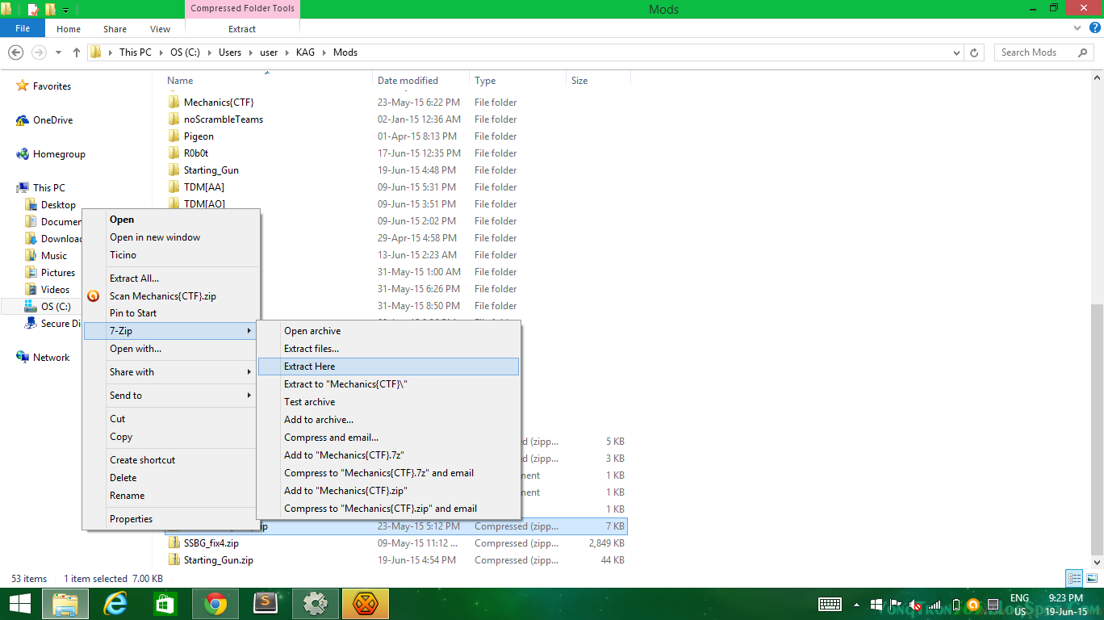Screen dimensions: 1104x620
Task: Launch Sublime Text from the taskbar
Action: (x=266, y=604)
